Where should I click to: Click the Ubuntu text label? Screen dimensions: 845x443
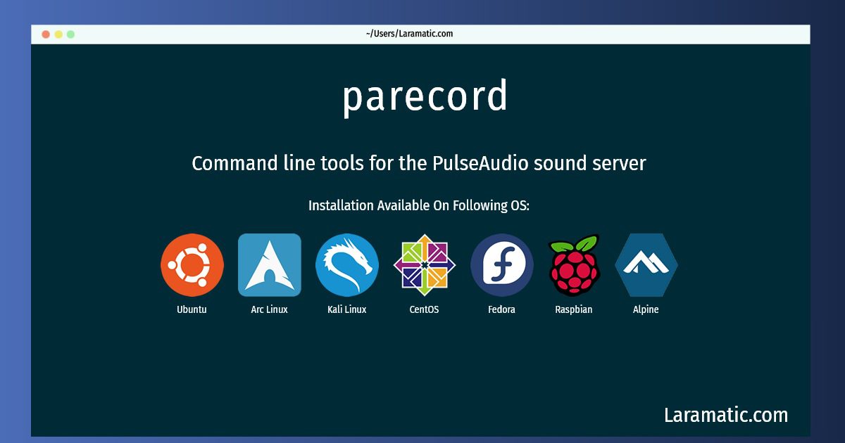pyautogui.click(x=192, y=309)
